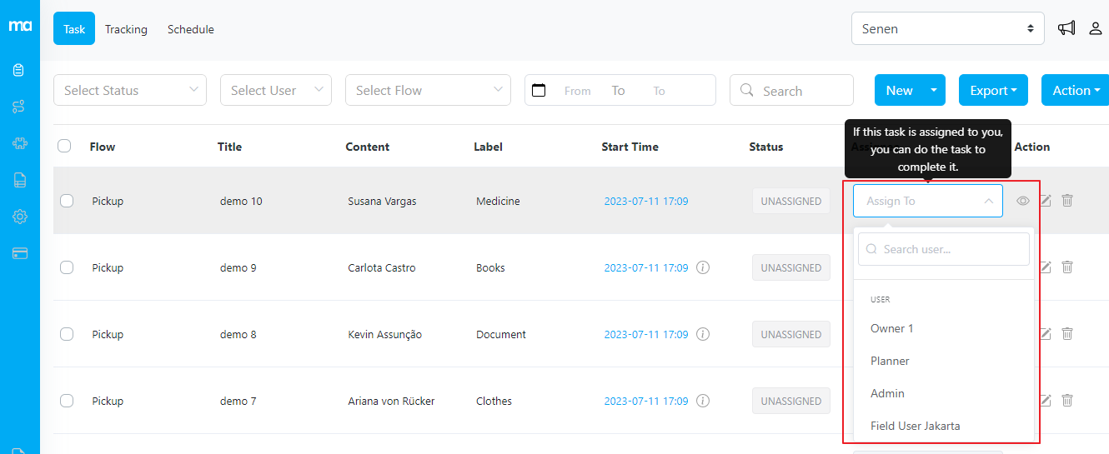Click the clipboard task icon in sidebar
This screenshot has width=1109, height=454.
[x=19, y=70]
